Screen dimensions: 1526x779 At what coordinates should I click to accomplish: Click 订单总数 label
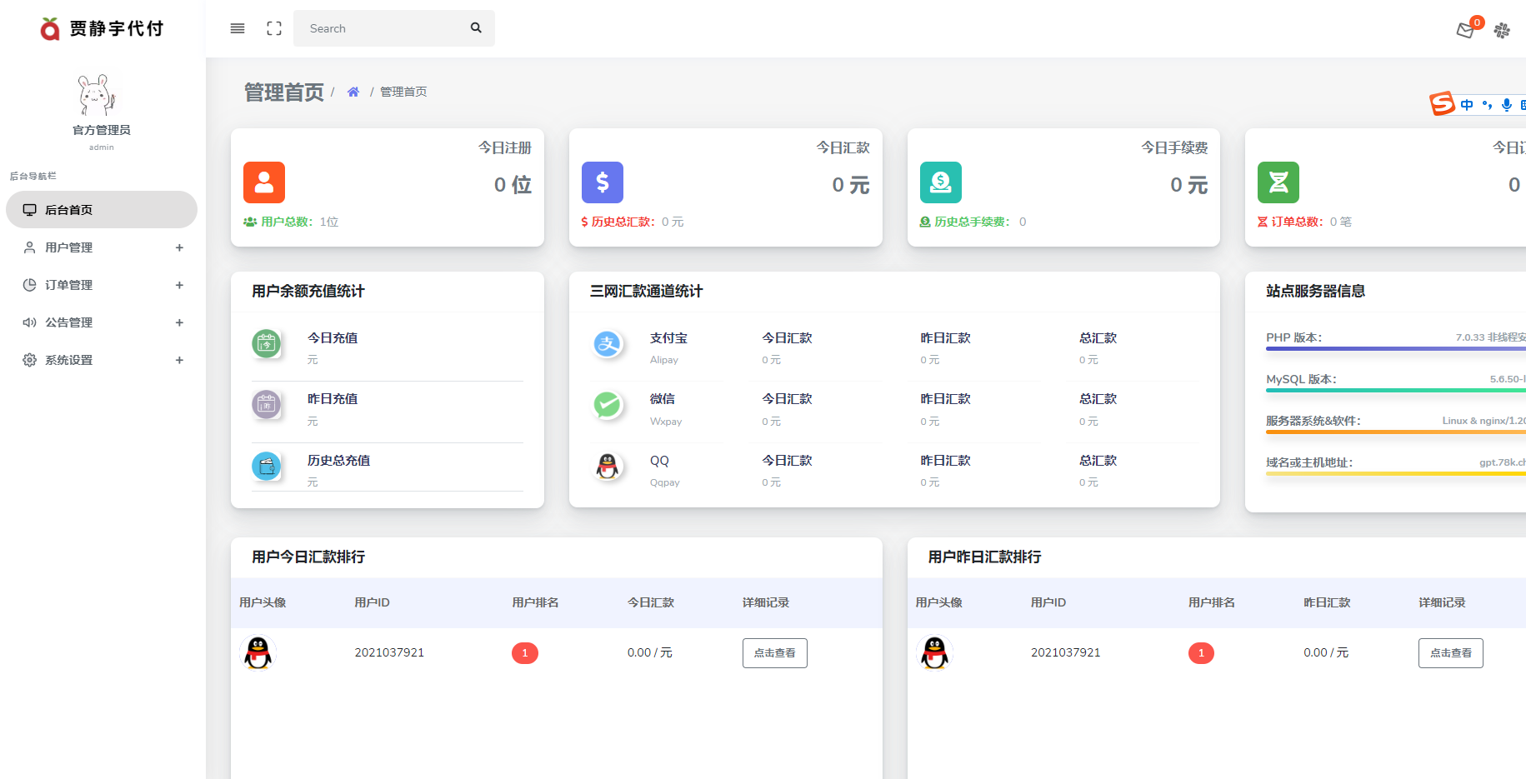pos(1297,222)
